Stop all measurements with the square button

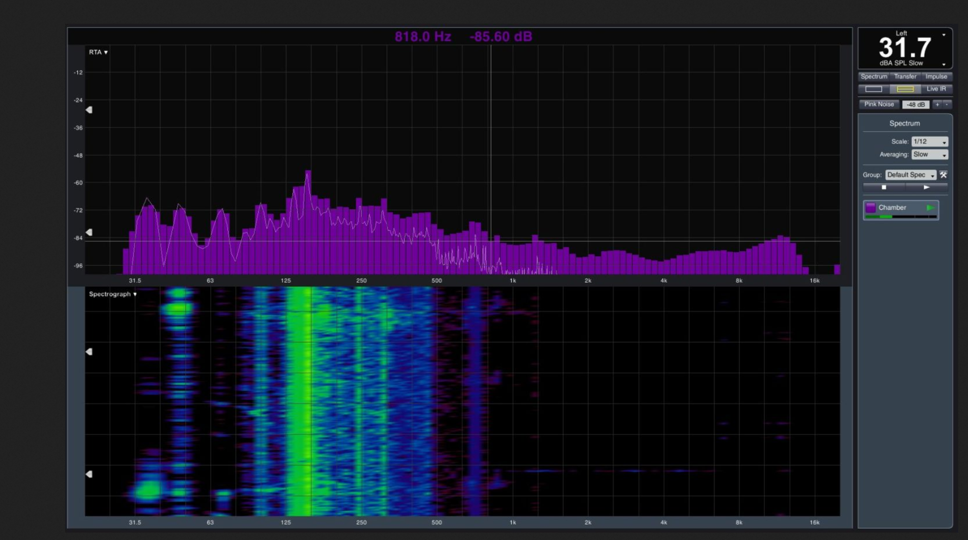tap(884, 187)
